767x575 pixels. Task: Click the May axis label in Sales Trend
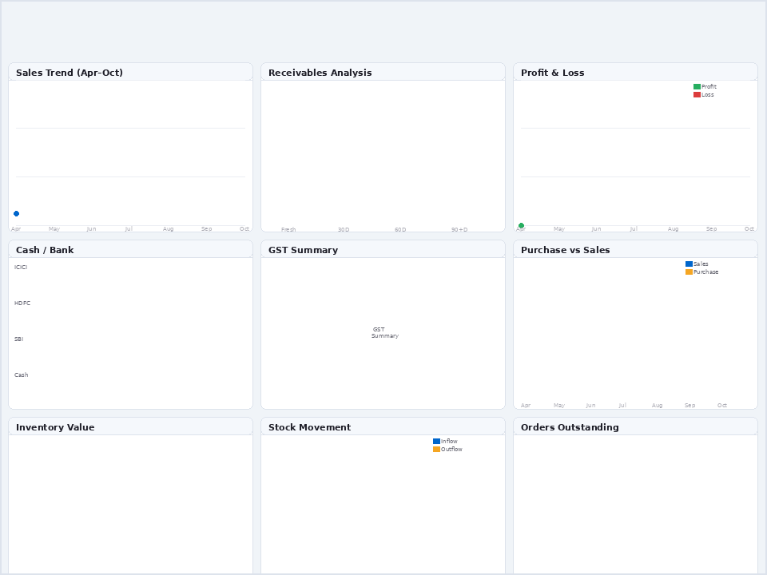[54, 229]
